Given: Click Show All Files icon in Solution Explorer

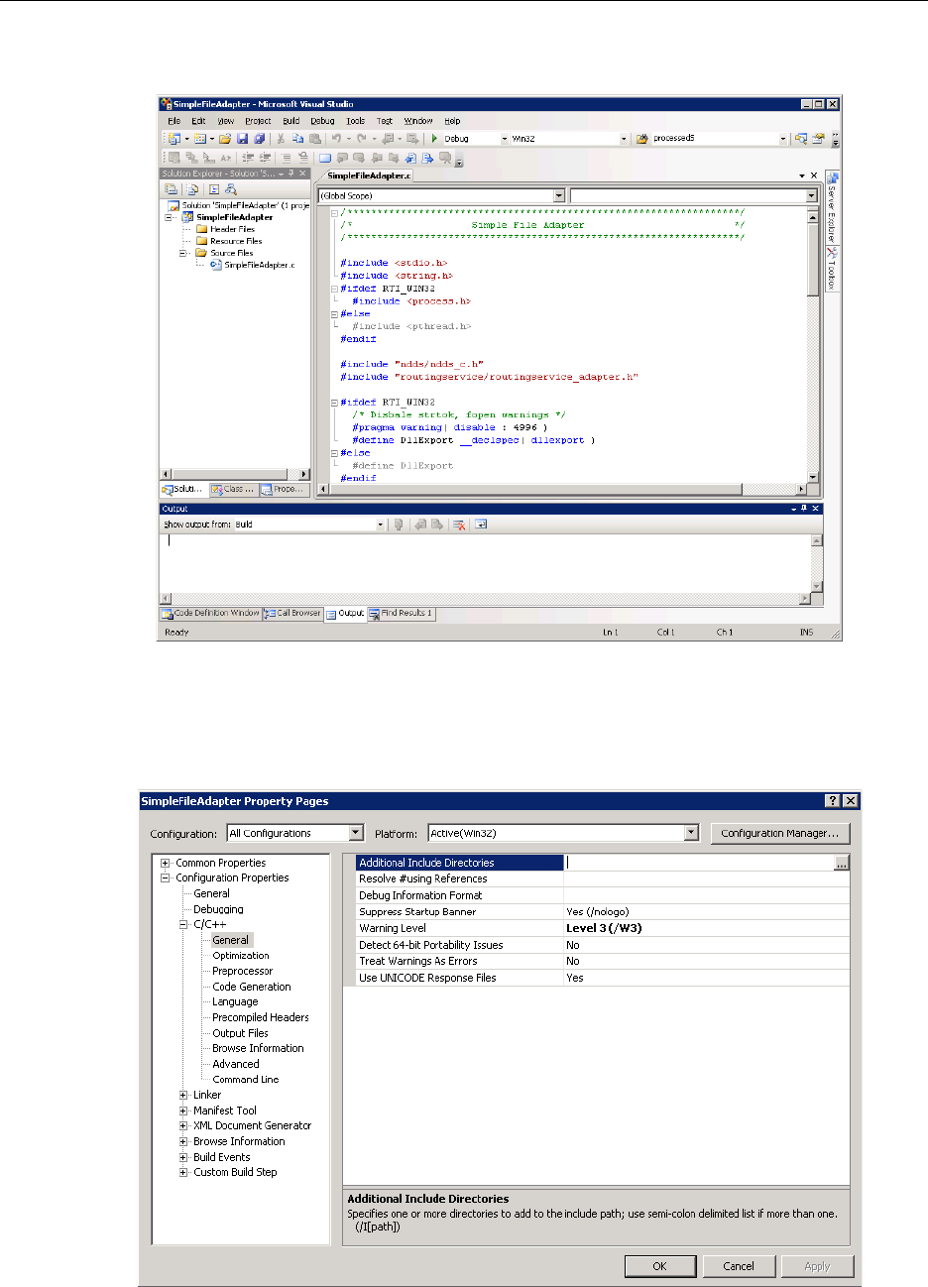Looking at the screenshot, I should (x=192, y=189).
